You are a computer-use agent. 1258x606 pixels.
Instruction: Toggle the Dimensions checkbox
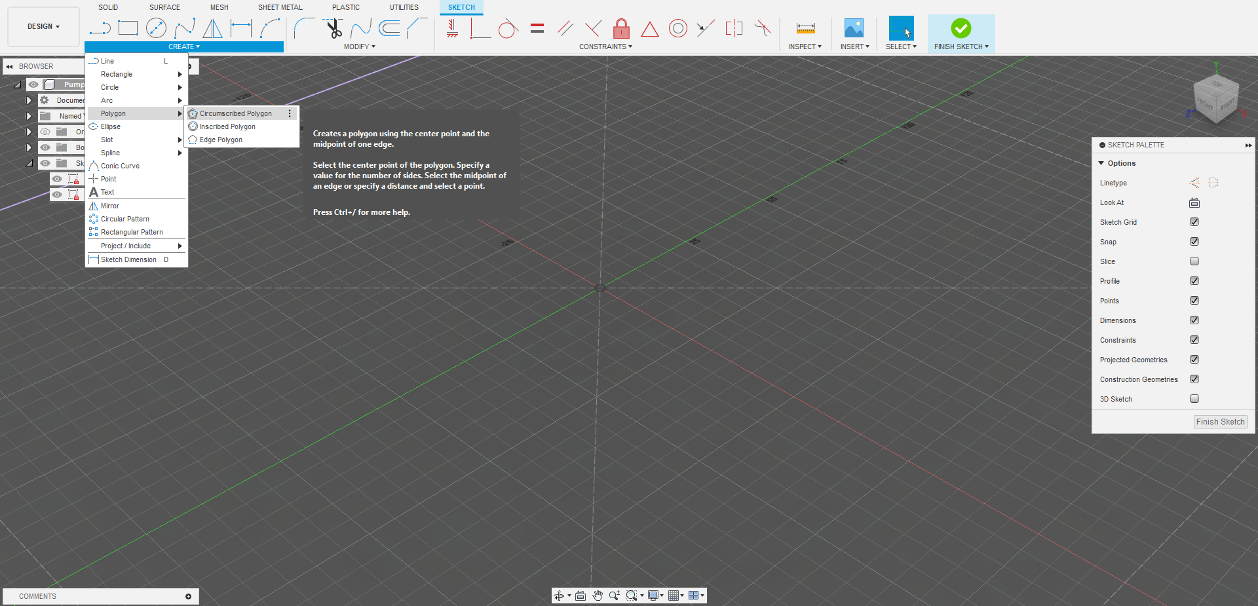(1194, 320)
